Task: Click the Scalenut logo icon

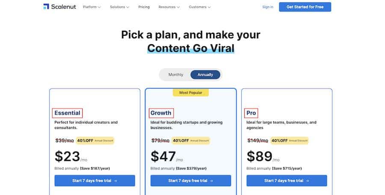Action: (x=46, y=6)
